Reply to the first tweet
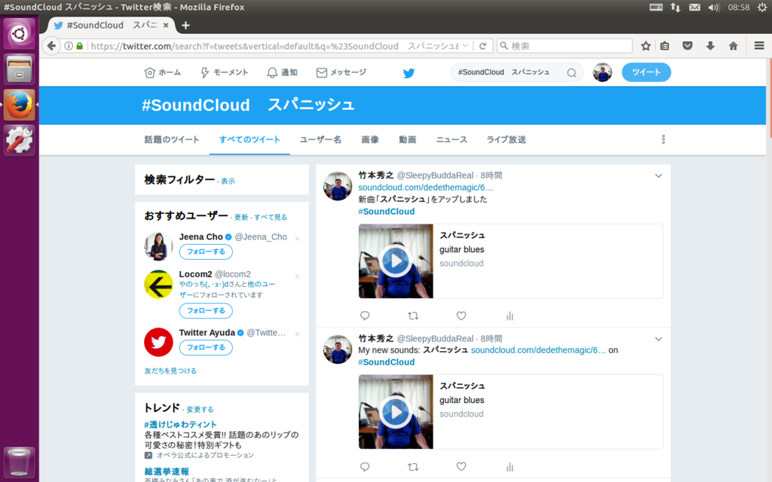This screenshot has height=482, width=772. pos(365,316)
